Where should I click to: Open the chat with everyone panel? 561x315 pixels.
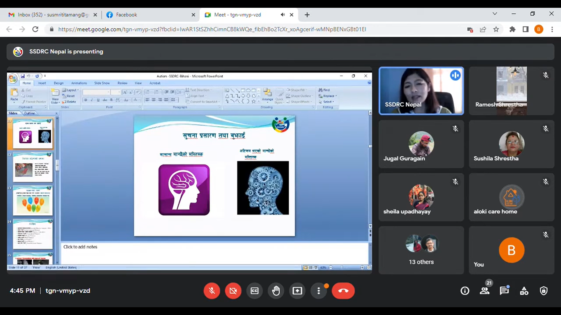click(504, 291)
